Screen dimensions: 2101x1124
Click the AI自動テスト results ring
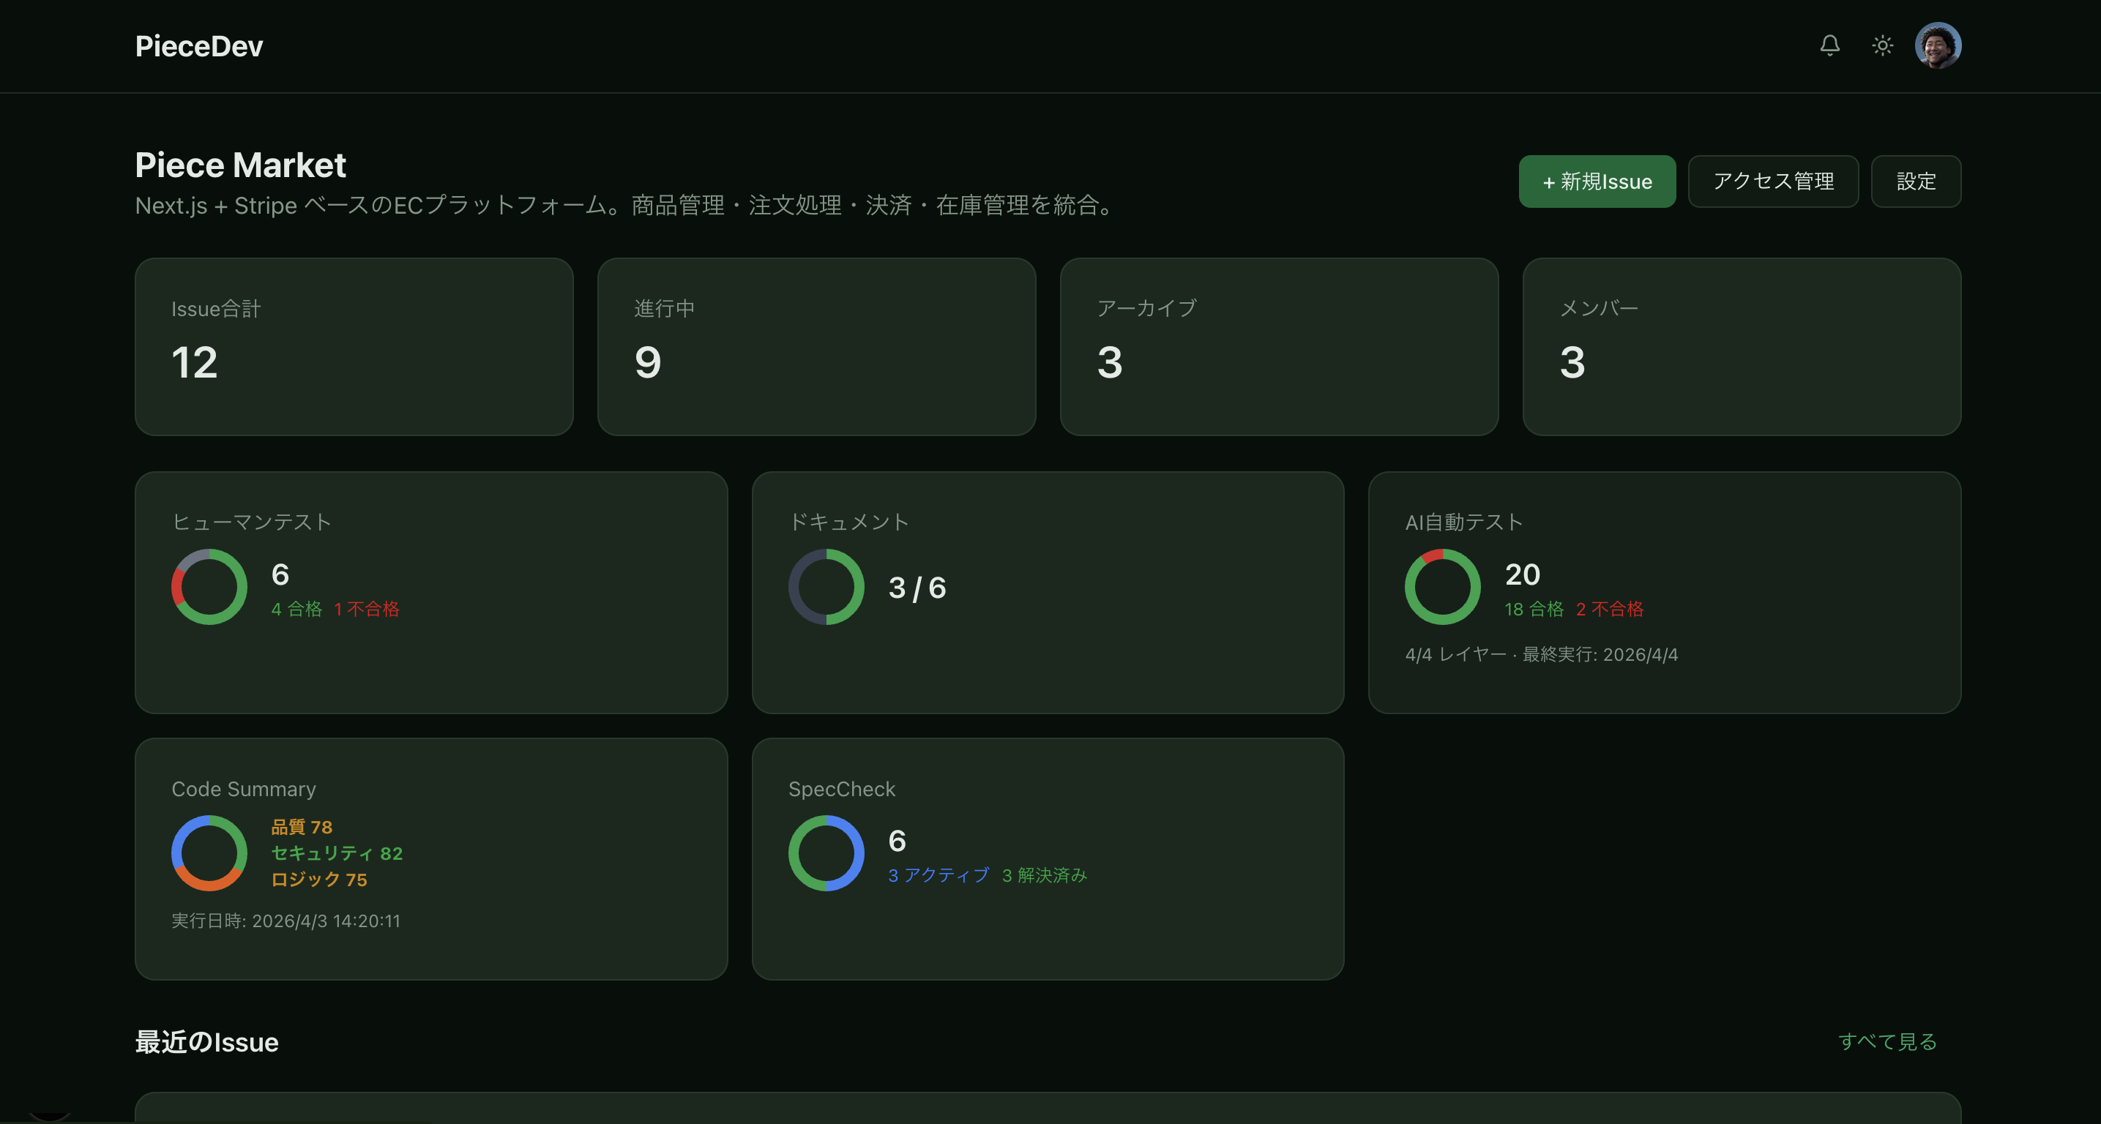(x=1442, y=587)
